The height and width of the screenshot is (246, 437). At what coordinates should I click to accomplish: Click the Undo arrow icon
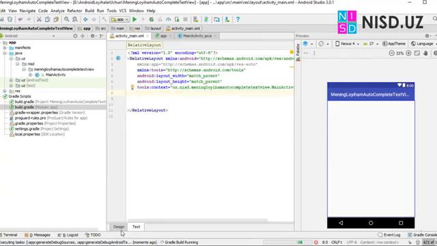coord(20,19)
